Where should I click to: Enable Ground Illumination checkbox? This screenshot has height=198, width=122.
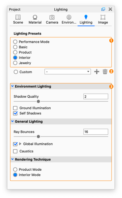[15, 108]
